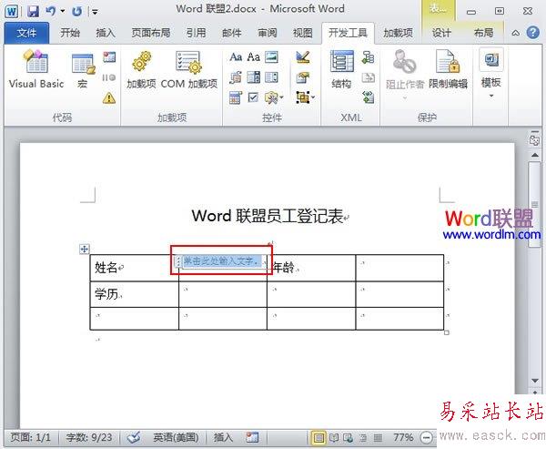This screenshot has height=449, width=546.
Task: Open the Group controls dropdown
Action: pos(305,97)
